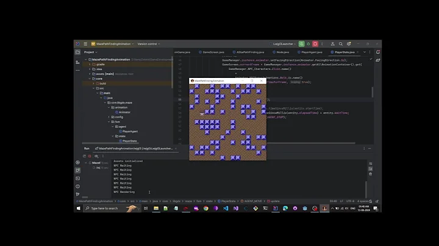The height and width of the screenshot is (246, 439).
Task: Click the Debug bug icon in toolbar
Action: [309, 44]
